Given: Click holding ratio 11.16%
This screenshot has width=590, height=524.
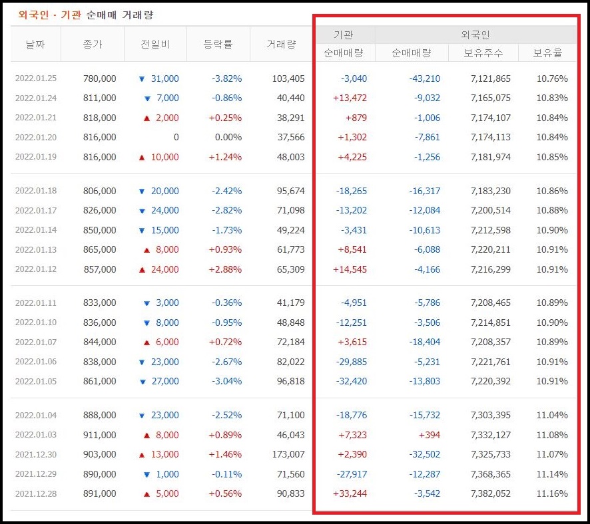Looking at the screenshot, I should (552, 493).
